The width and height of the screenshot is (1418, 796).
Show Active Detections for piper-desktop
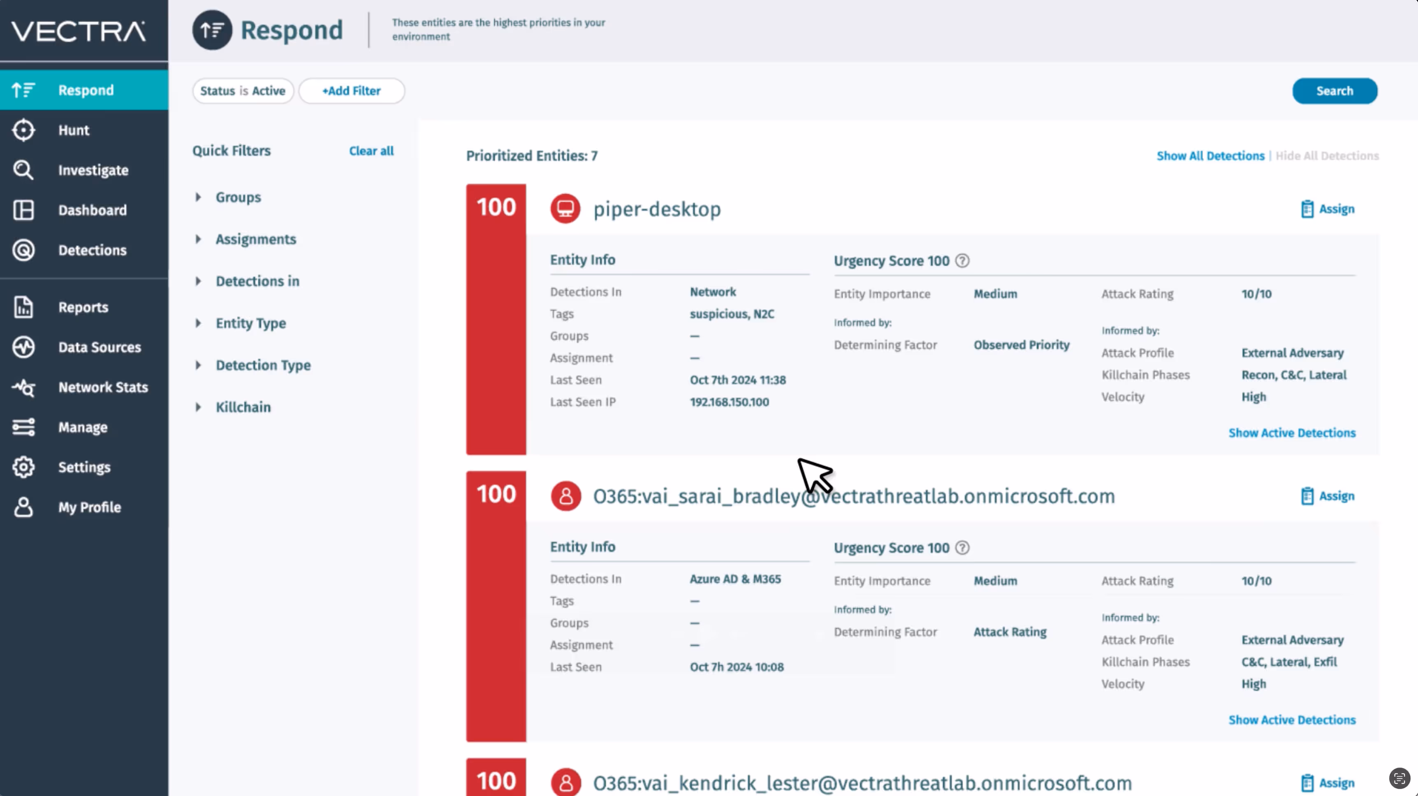tap(1291, 433)
